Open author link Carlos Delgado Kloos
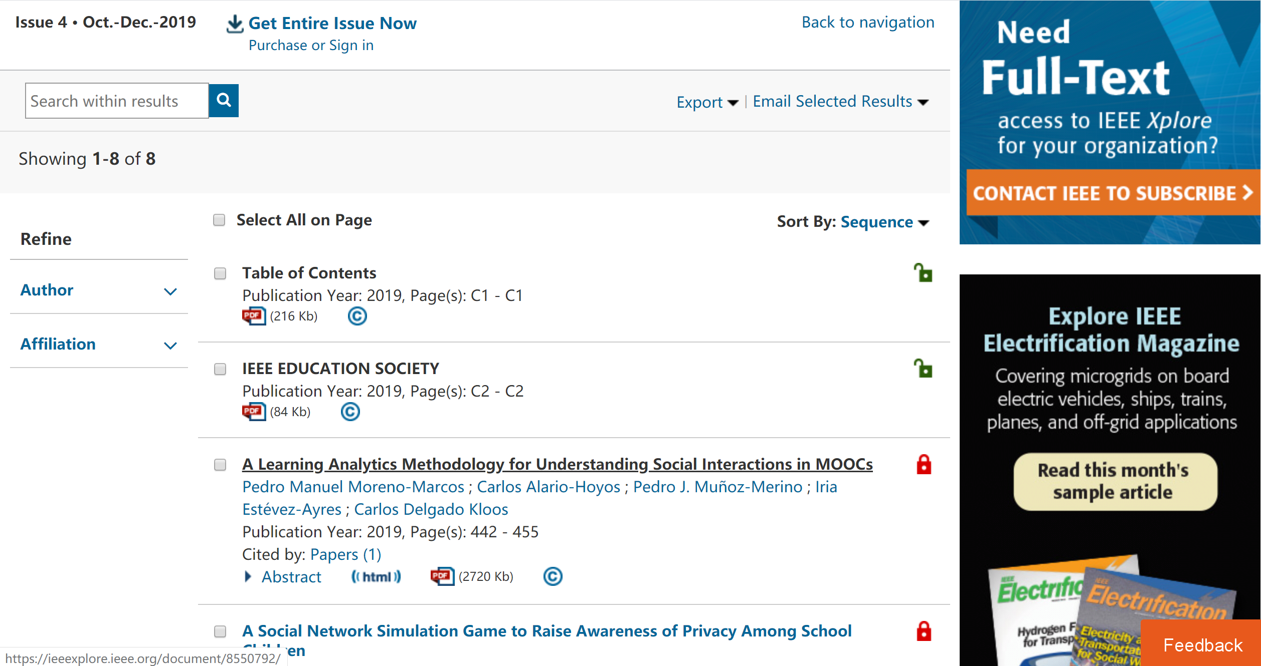Screen dimensions: 1261x666 [431, 509]
